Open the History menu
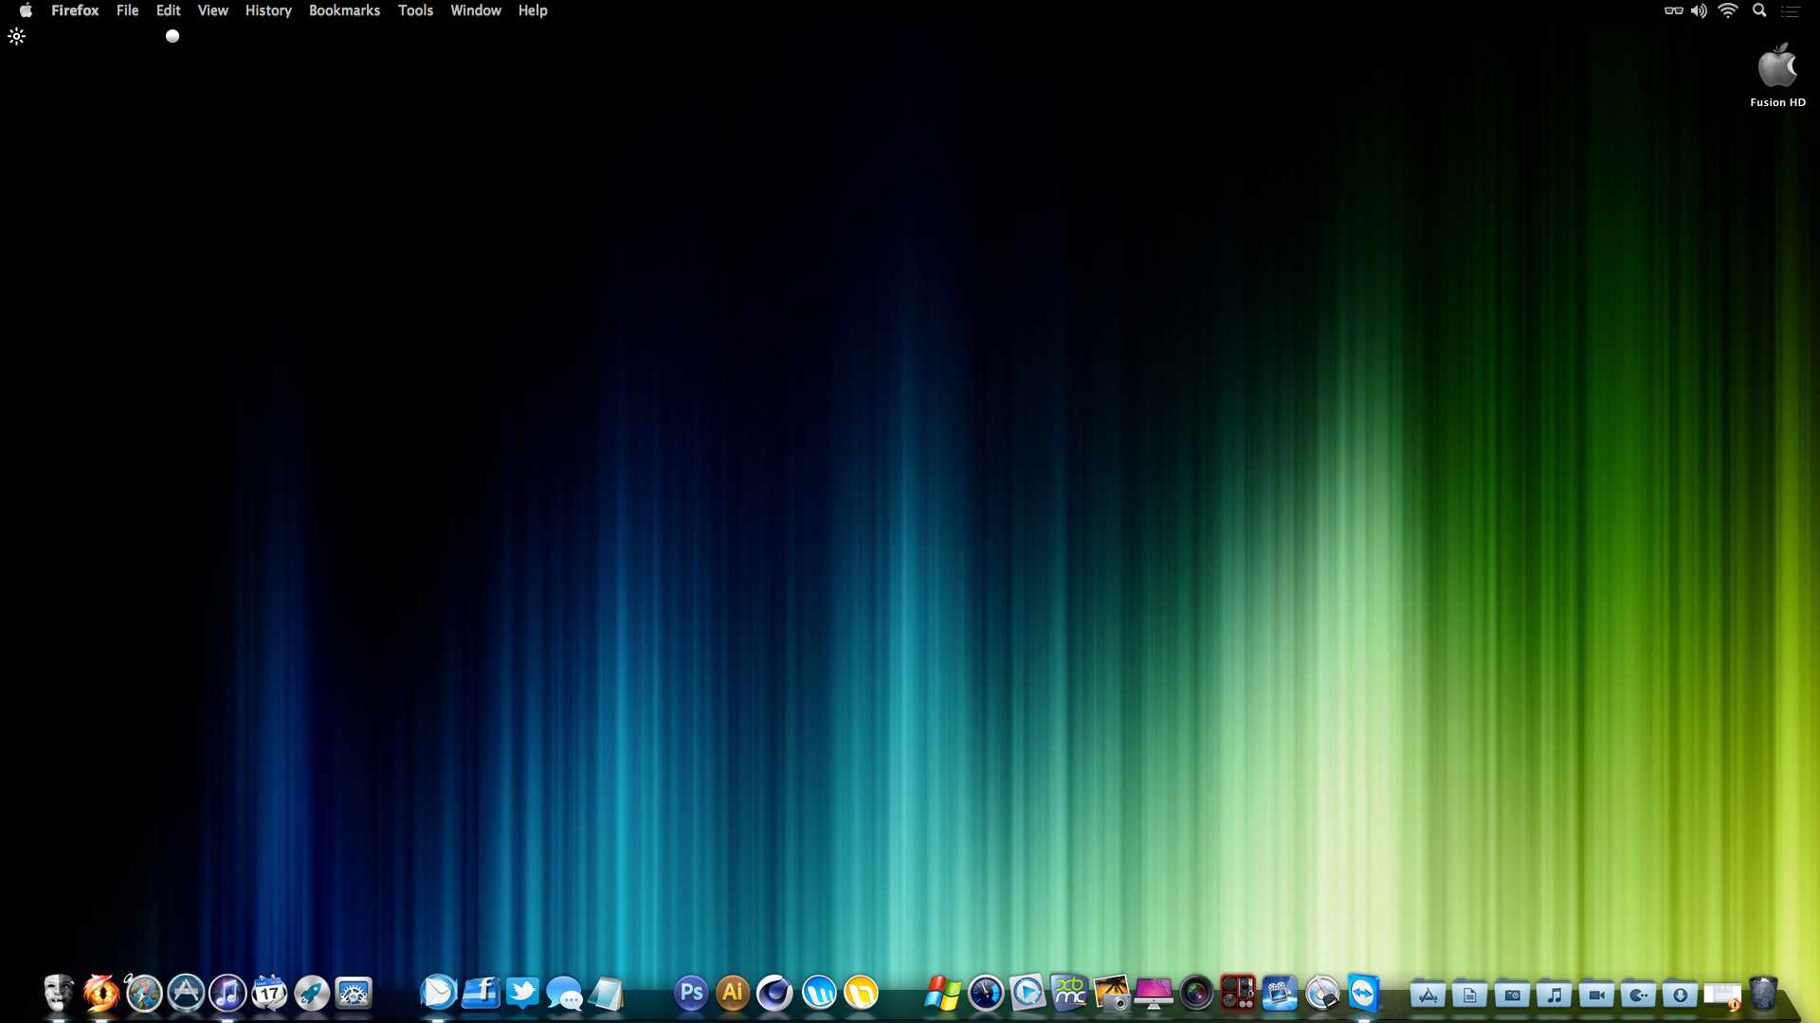The image size is (1820, 1023). click(x=268, y=10)
